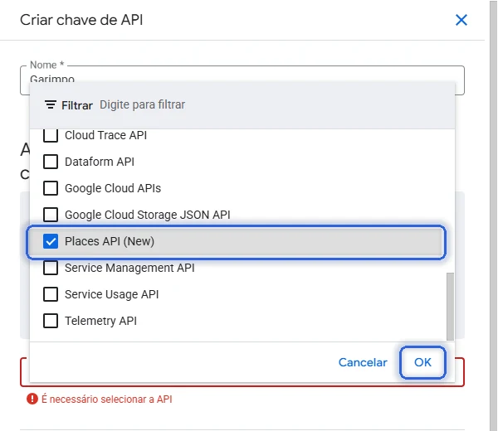Check the Service Management API checkbox
Viewport: 498px width, 431px height.
tap(51, 268)
